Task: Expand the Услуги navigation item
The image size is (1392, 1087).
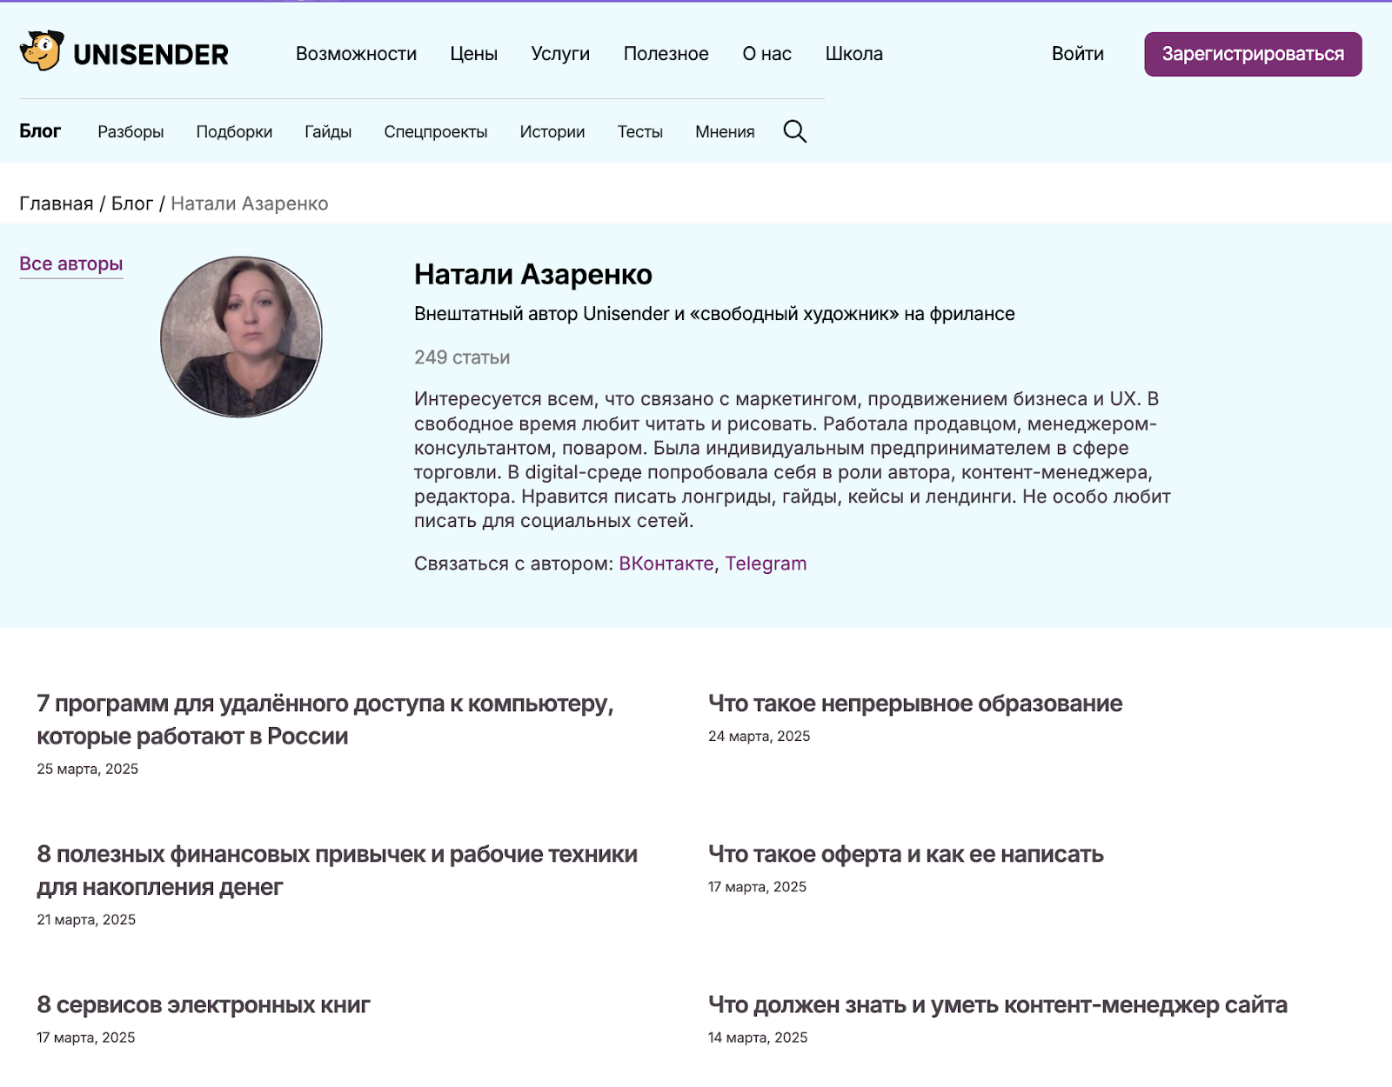Action: pyautogui.click(x=560, y=54)
